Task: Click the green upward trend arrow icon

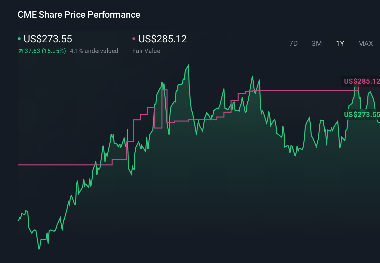Action: 20,51
